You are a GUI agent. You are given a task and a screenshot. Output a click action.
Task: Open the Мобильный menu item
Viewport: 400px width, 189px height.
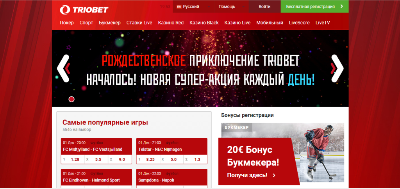tap(270, 23)
